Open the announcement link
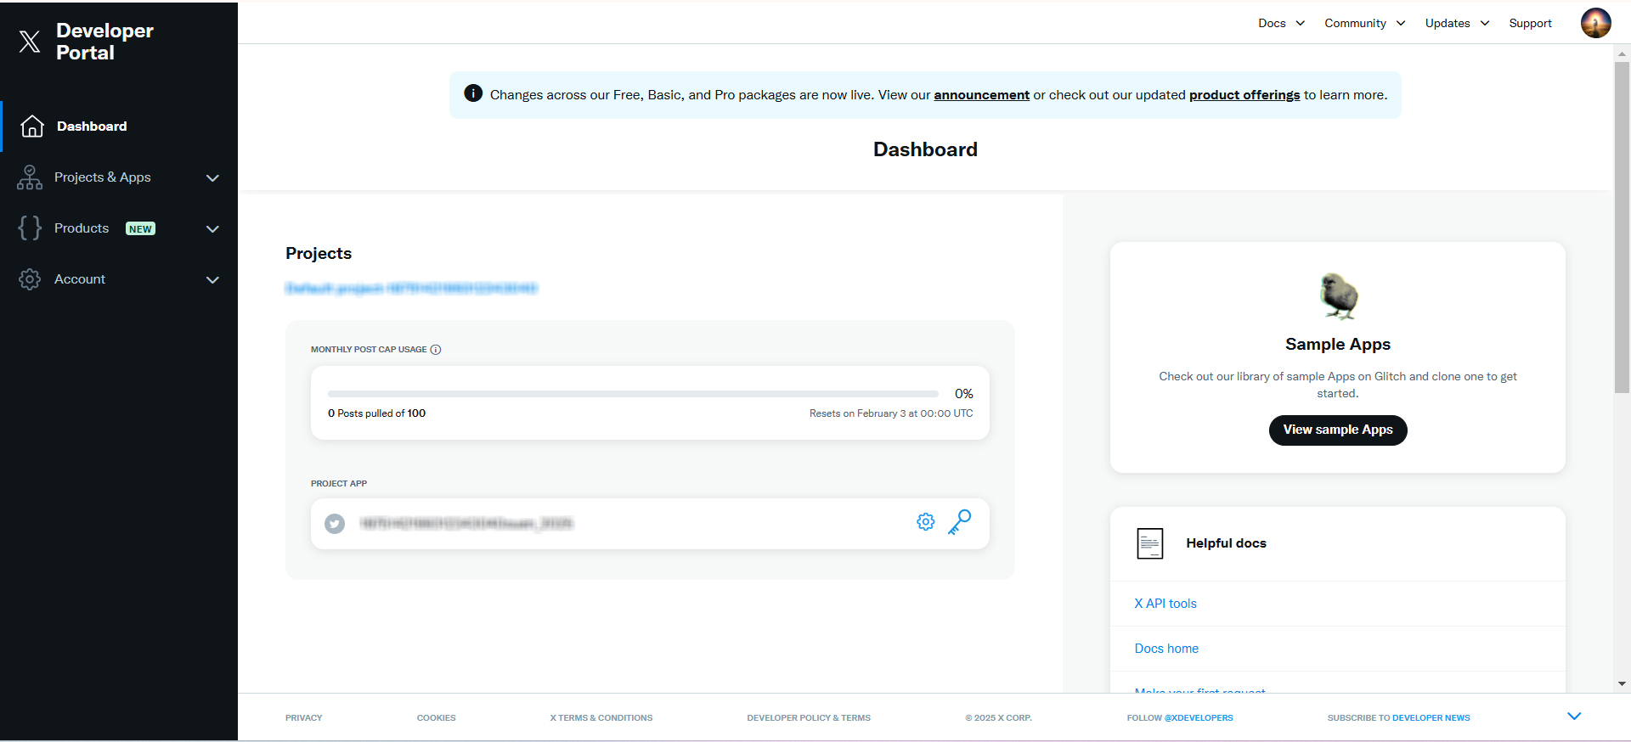The height and width of the screenshot is (742, 1631). tap(981, 95)
